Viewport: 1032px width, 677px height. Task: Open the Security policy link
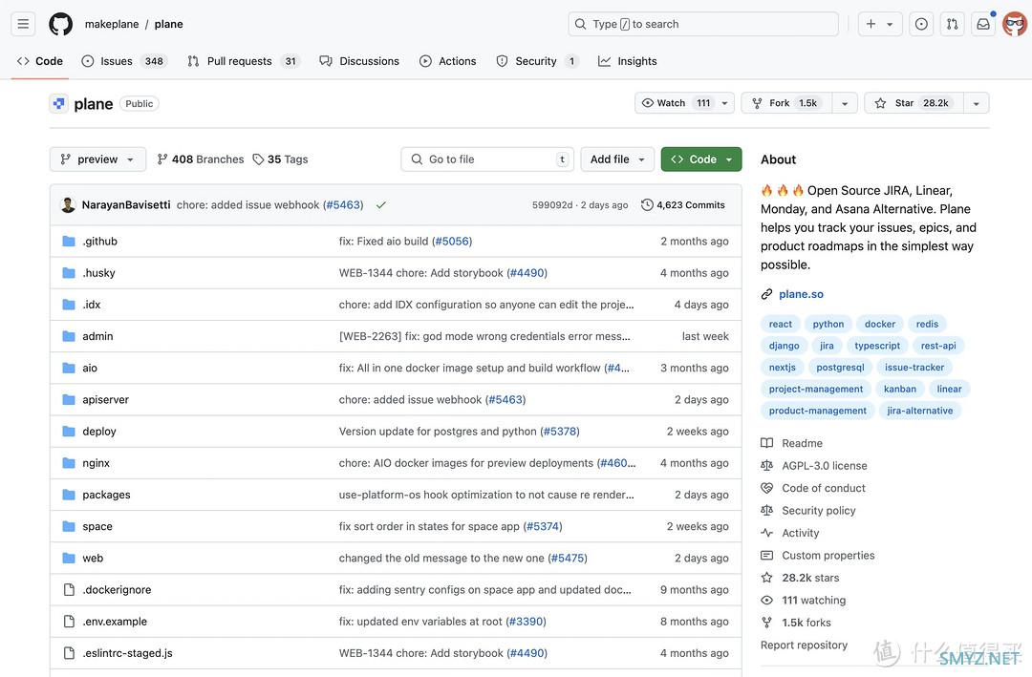coord(808,510)
